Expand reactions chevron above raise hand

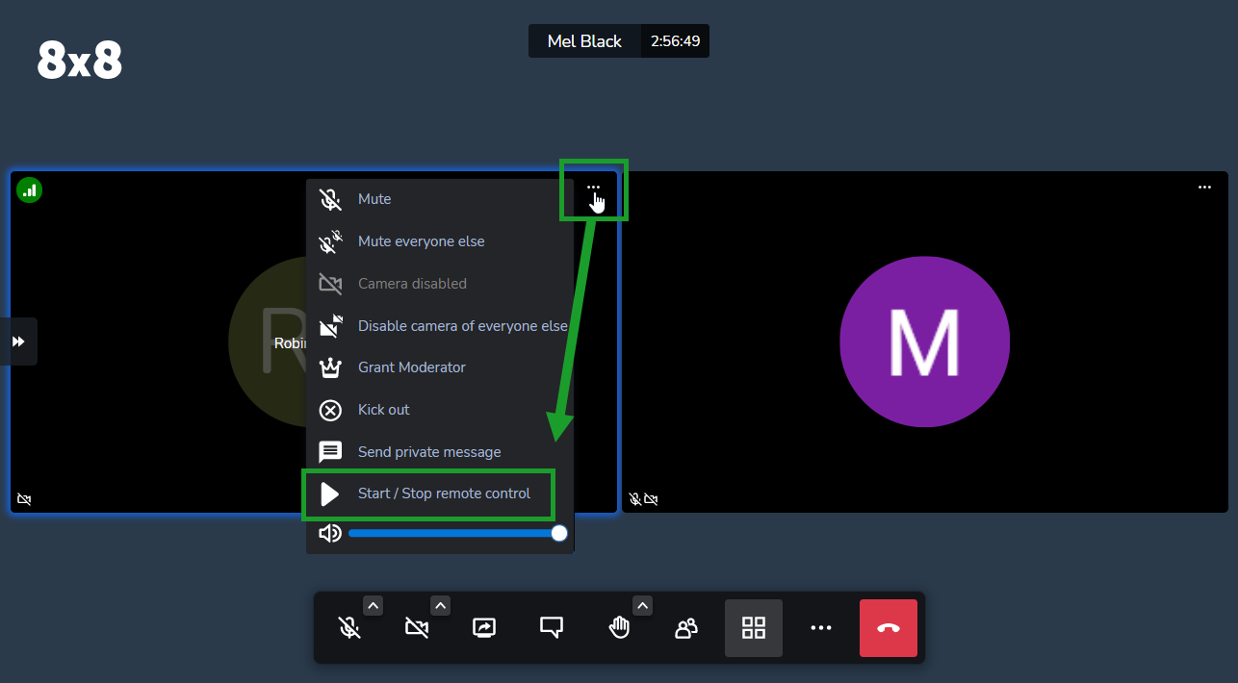(x=642, y=605)
